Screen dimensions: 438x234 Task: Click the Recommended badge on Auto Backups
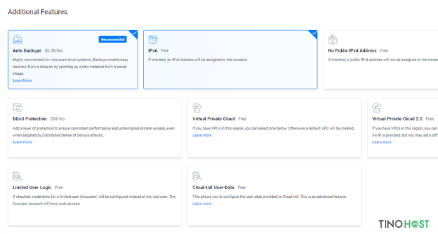(x=113, y=39)
